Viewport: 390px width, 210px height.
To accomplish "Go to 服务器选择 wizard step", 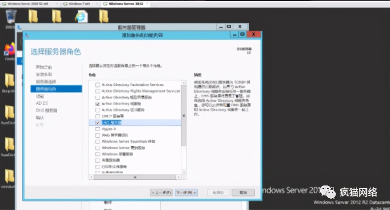I will [46, 82].
